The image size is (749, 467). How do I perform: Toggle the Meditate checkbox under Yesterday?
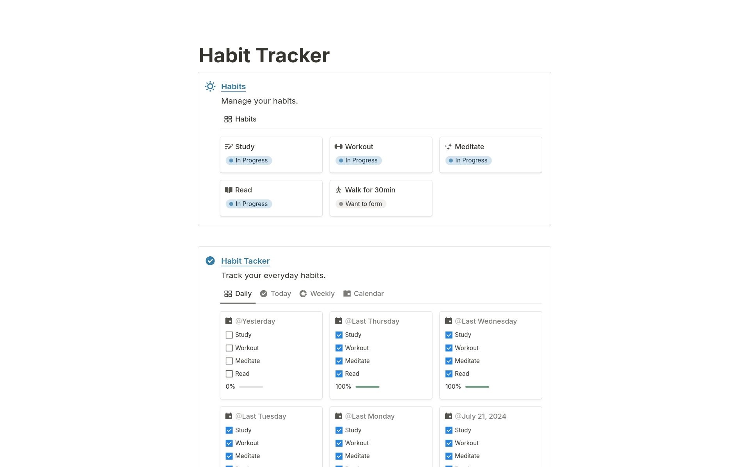click(x=229, y=360)
